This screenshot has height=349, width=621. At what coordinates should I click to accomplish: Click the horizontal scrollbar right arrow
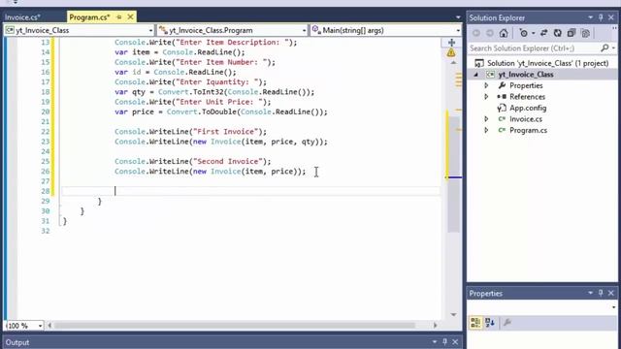436,326
